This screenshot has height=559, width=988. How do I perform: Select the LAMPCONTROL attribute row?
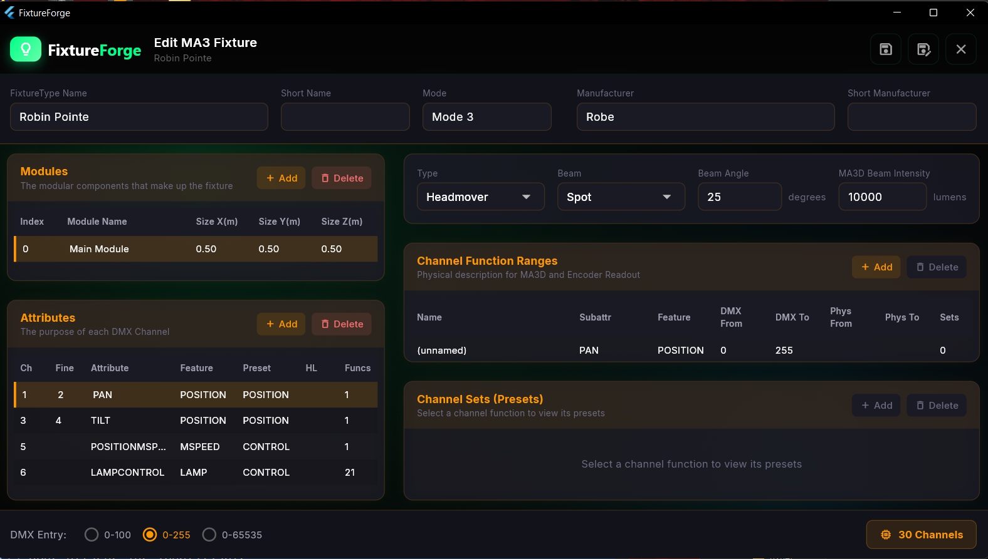196,473
